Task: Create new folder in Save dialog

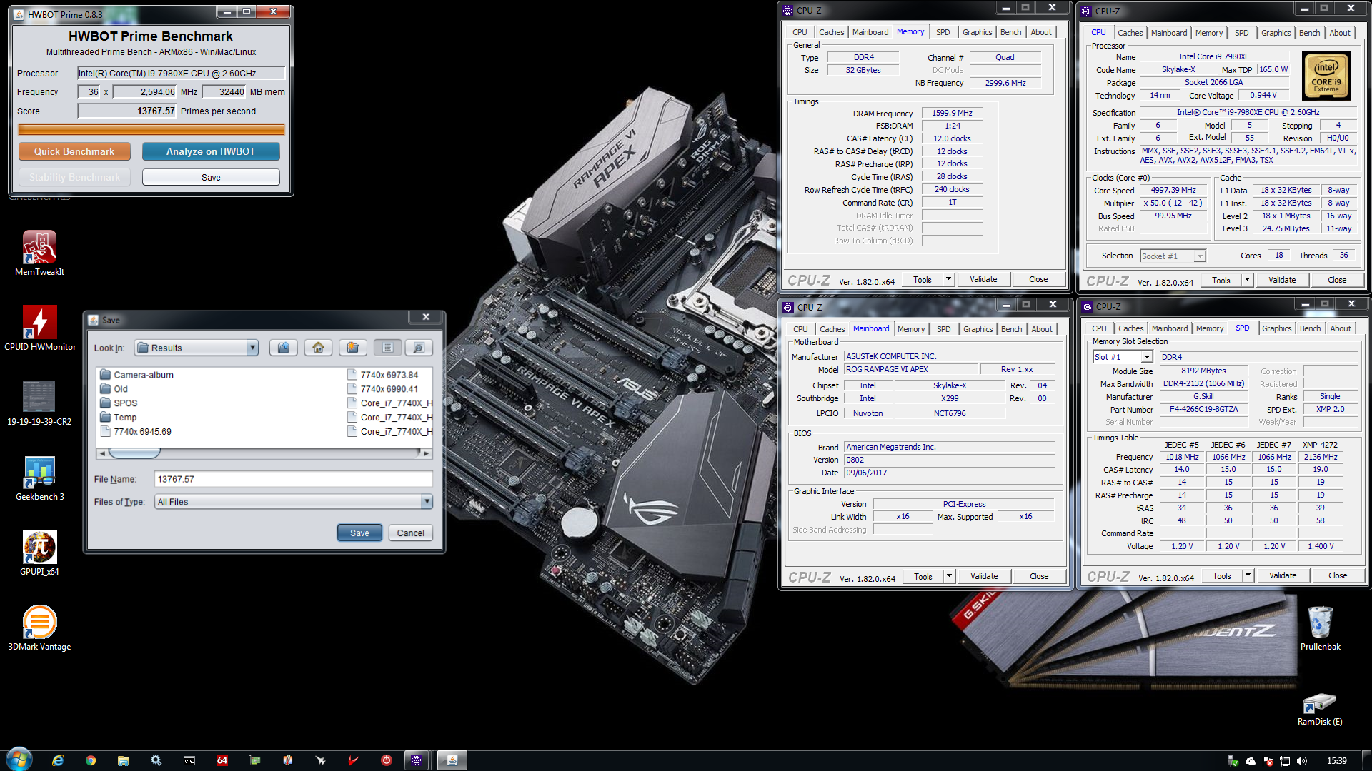Action: tap(352, 348)
